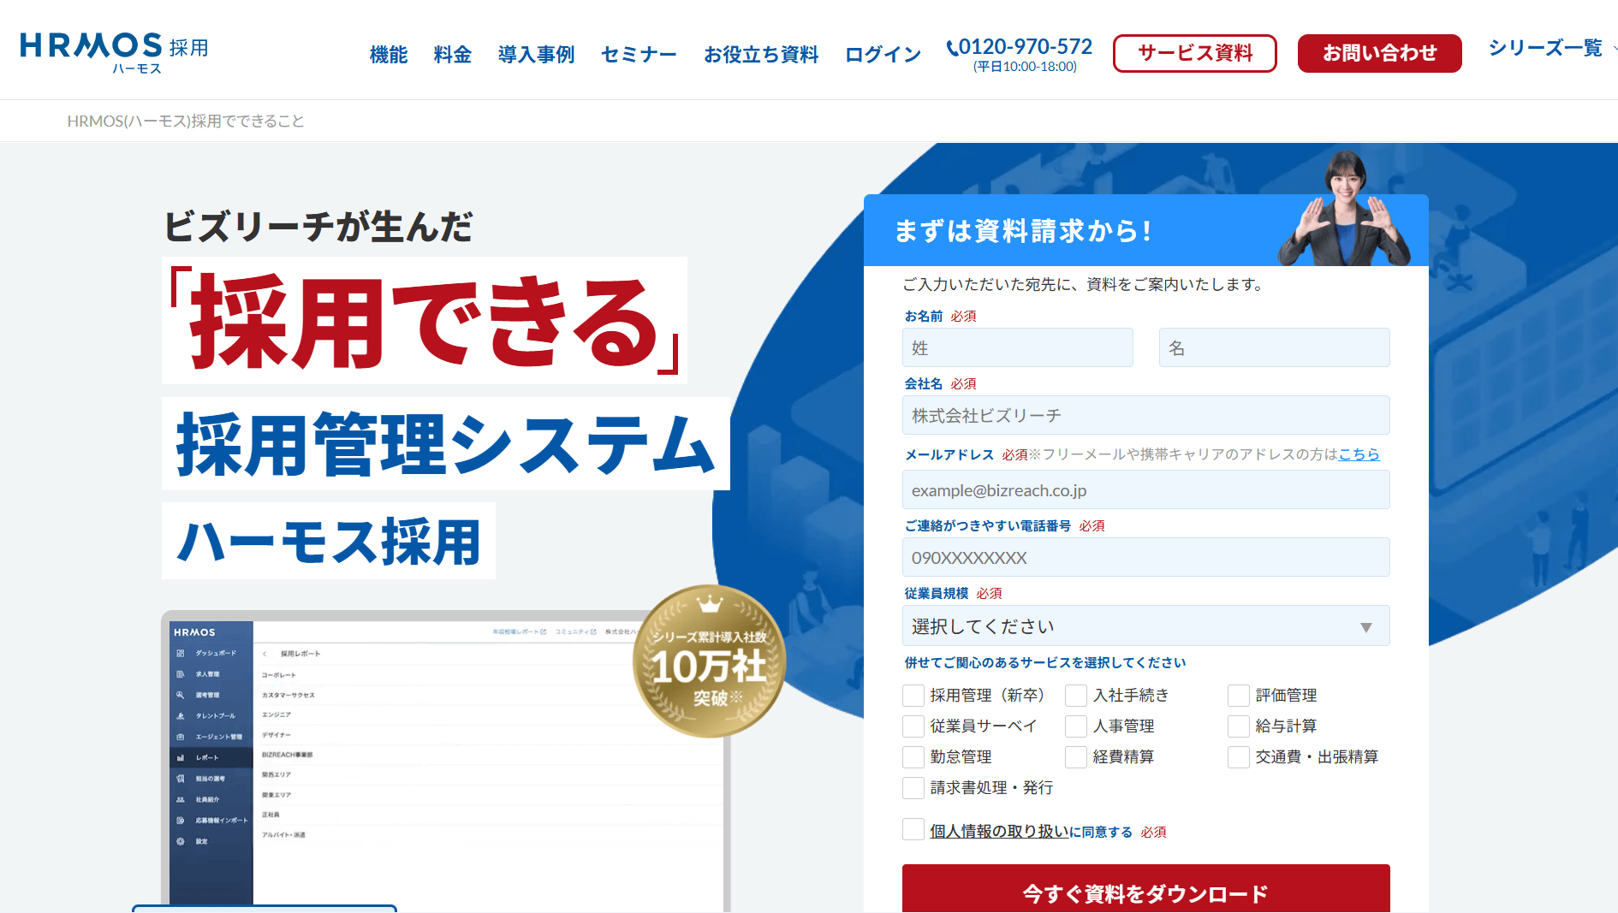Click the 設定 gear icon in preview sidebar
1618x913 pixels.
click(181, 841)
